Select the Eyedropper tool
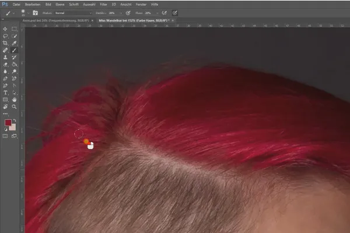This screenshot has height=233, width=350. coord(14,43)
